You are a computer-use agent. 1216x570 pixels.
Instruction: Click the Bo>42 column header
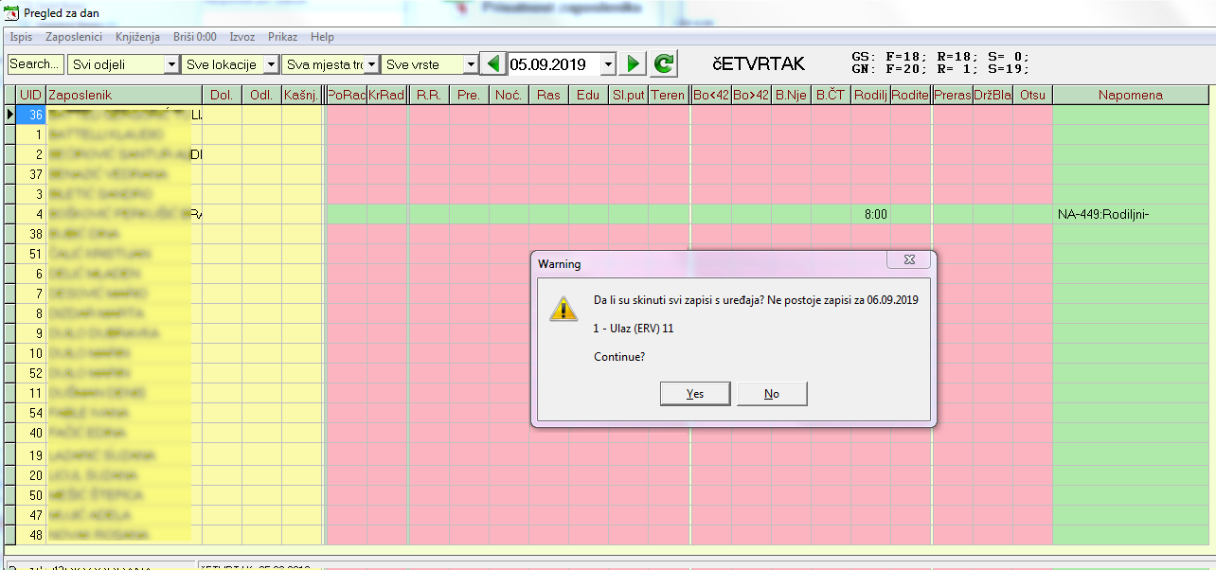[x=751, y=95]
